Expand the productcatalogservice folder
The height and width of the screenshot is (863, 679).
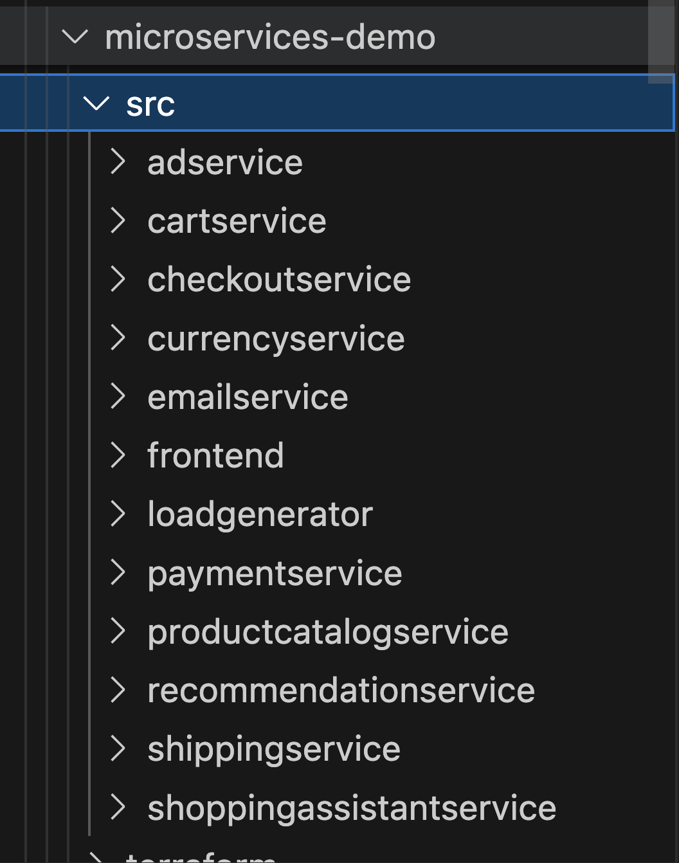tap(118, 631)
